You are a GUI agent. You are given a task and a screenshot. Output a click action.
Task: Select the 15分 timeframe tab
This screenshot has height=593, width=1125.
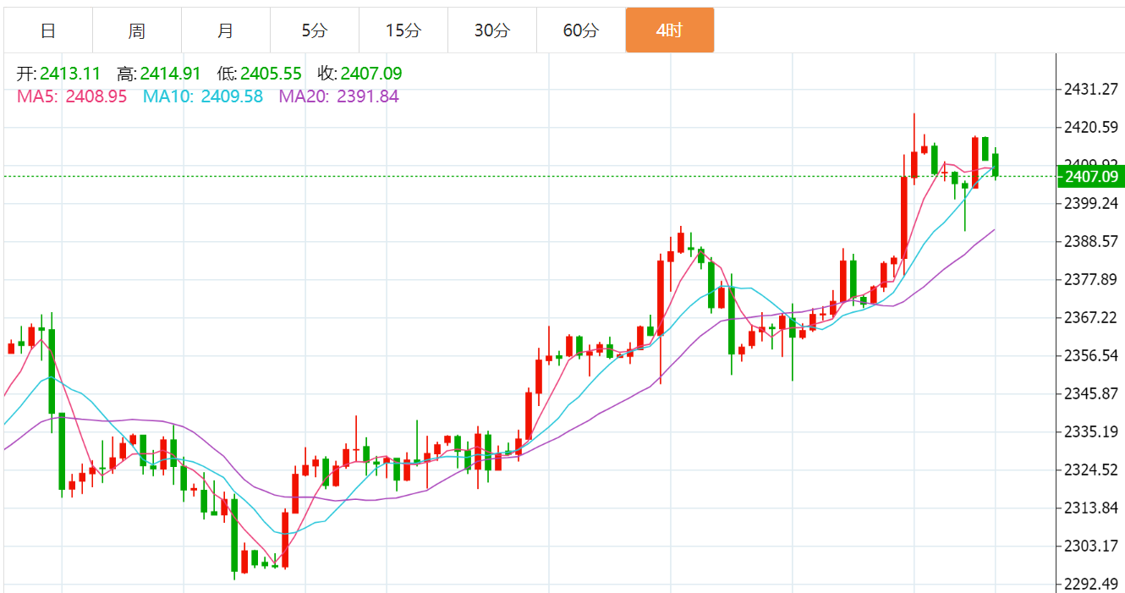(403, 30)
